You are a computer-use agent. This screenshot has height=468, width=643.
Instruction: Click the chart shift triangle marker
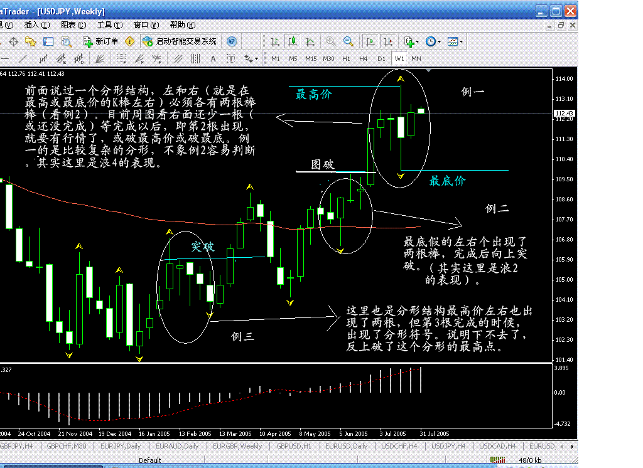[428, 71]
